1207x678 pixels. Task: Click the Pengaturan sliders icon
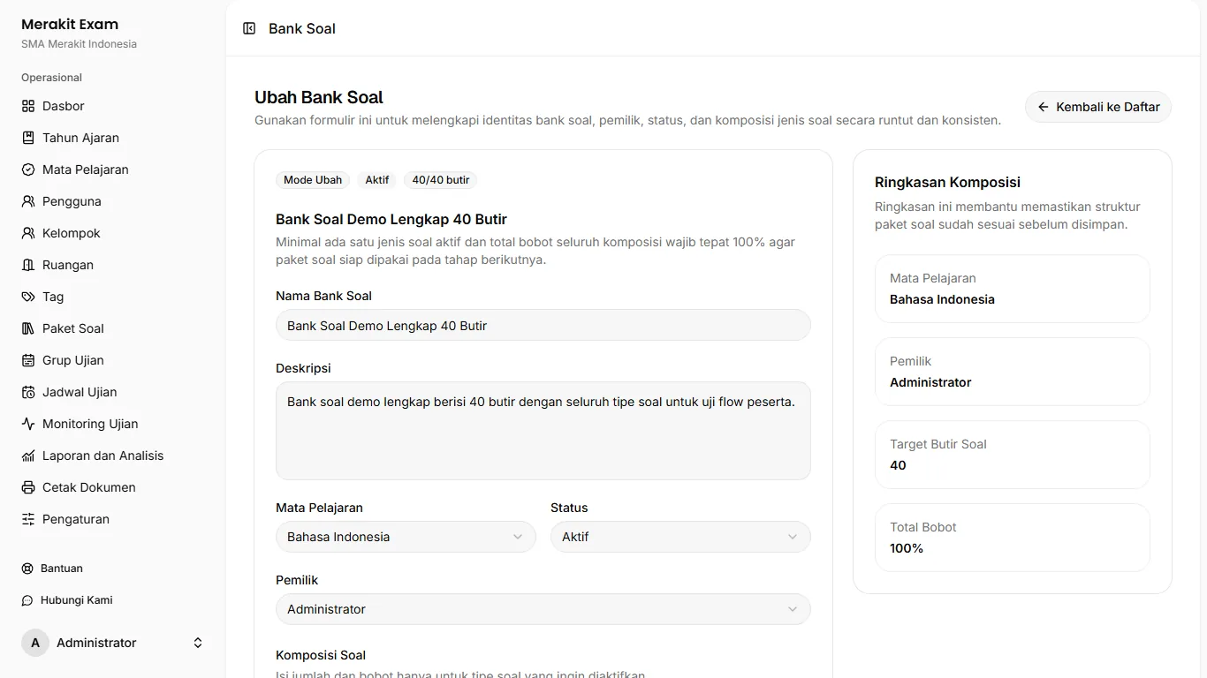click(x=28, y=519)
